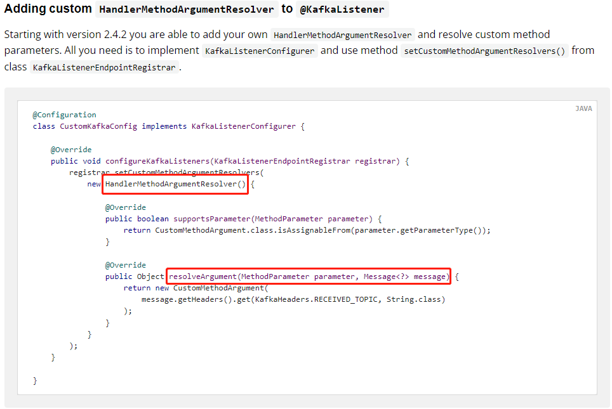Select inline code KafkaListenerConfigurer in the intro paragraph
The image size is (612, 409).
click(x=260, y=51)
